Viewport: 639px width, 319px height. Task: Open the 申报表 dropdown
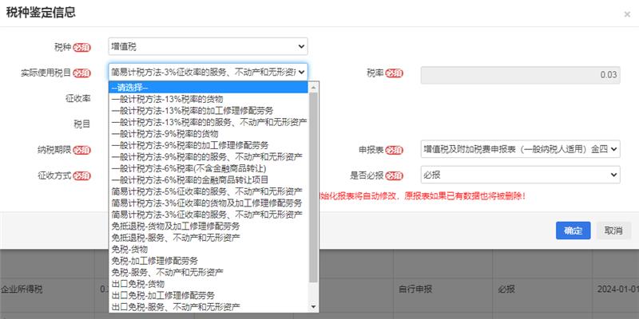click(520, 148)
